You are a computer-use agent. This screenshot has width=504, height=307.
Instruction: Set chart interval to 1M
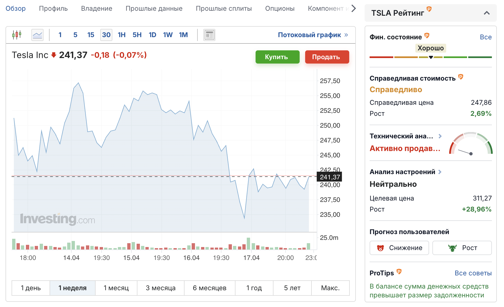183,35
